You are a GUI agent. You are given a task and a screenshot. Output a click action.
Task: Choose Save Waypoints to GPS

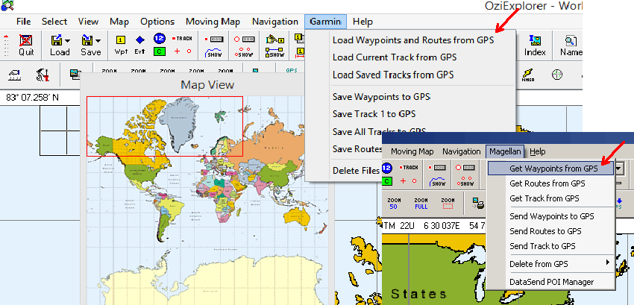tap(381, 97)
